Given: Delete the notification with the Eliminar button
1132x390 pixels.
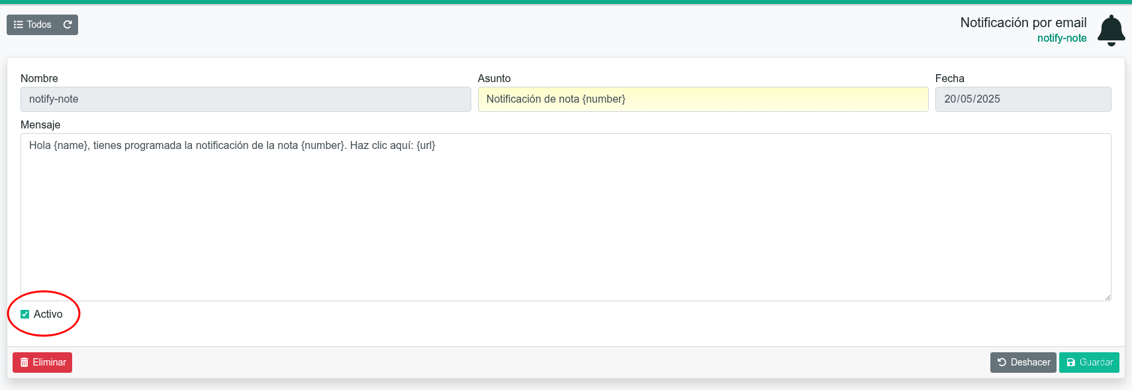Looking at the screenshot, I should click(42, 362).
